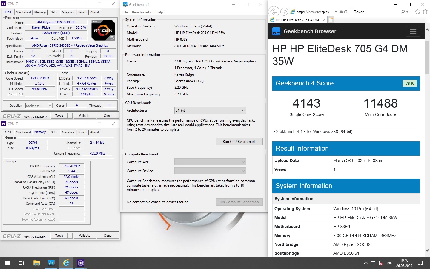Screen dimensions: 430x269
Task: Click the ENG language indicator
Action: click(x=389, y=263)
